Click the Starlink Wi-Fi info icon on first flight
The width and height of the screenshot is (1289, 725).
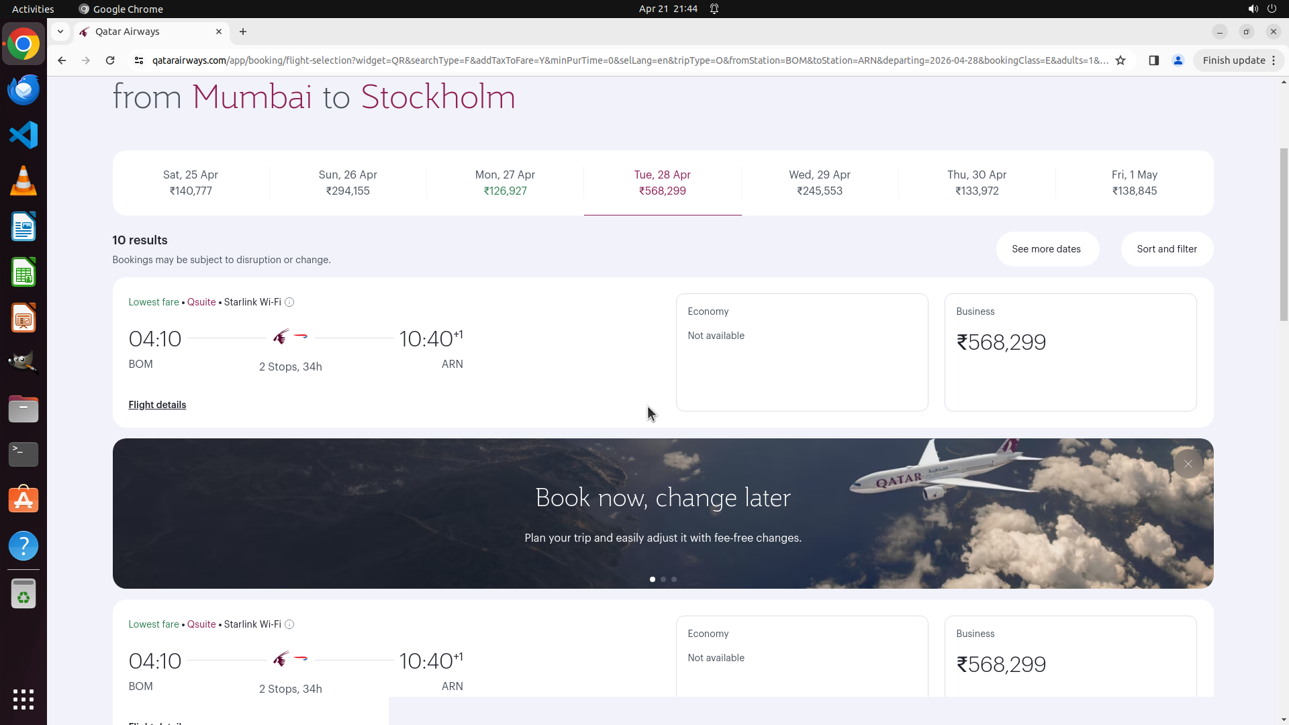(289, 302)
